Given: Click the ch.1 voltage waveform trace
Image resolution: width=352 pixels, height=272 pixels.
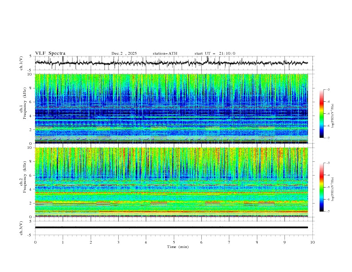Looking at the screenshot, I should click(172, 63).
